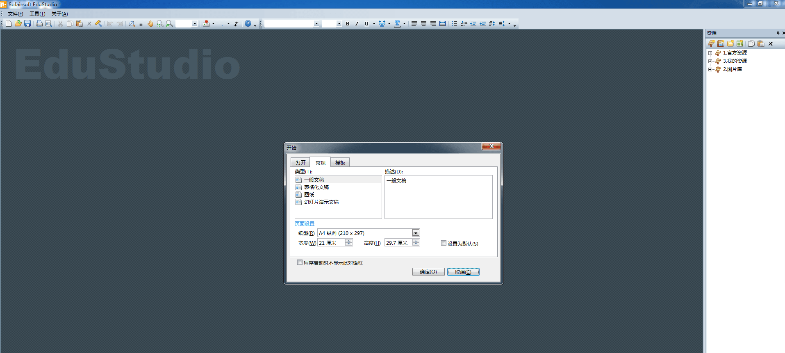Click new folder icon in 资源 panel
The width and height of the screenshot is (785, 353).
coord(730,43)
